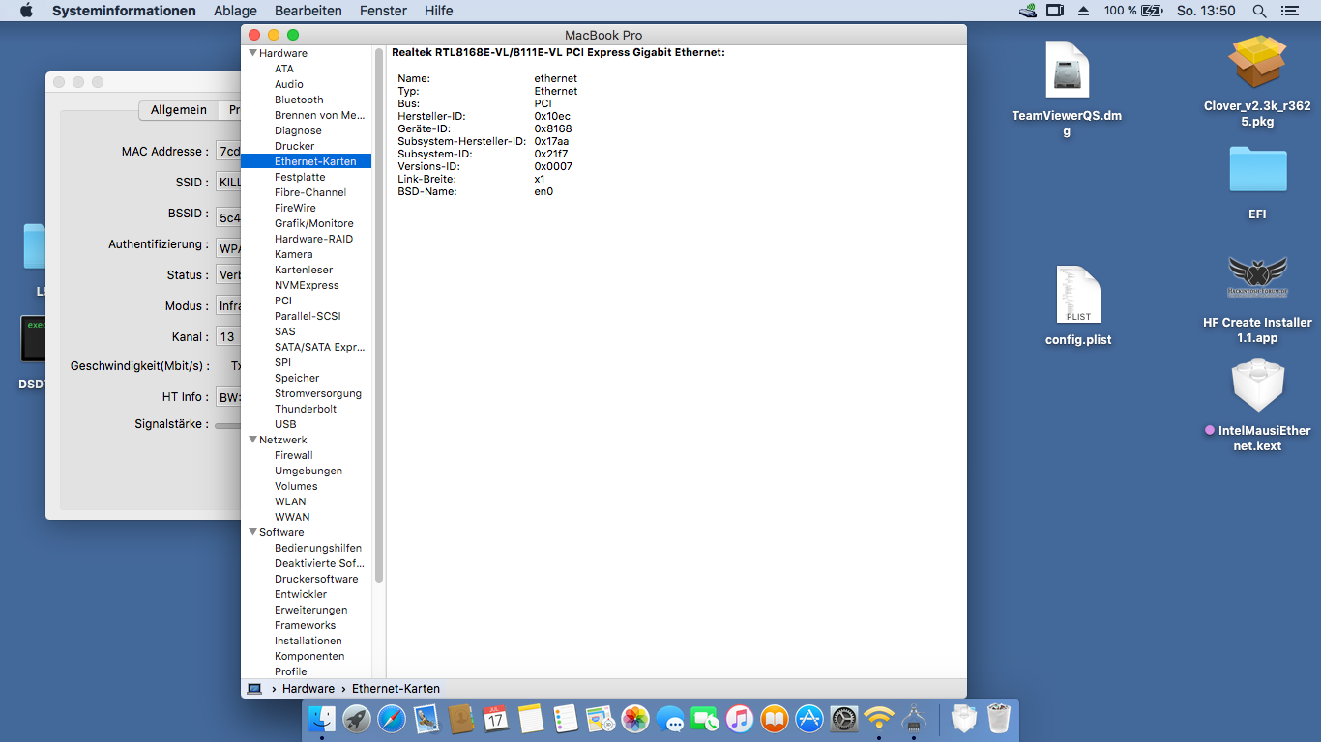
Task: Click the computer icon in path bar
Action: point(254,689)
